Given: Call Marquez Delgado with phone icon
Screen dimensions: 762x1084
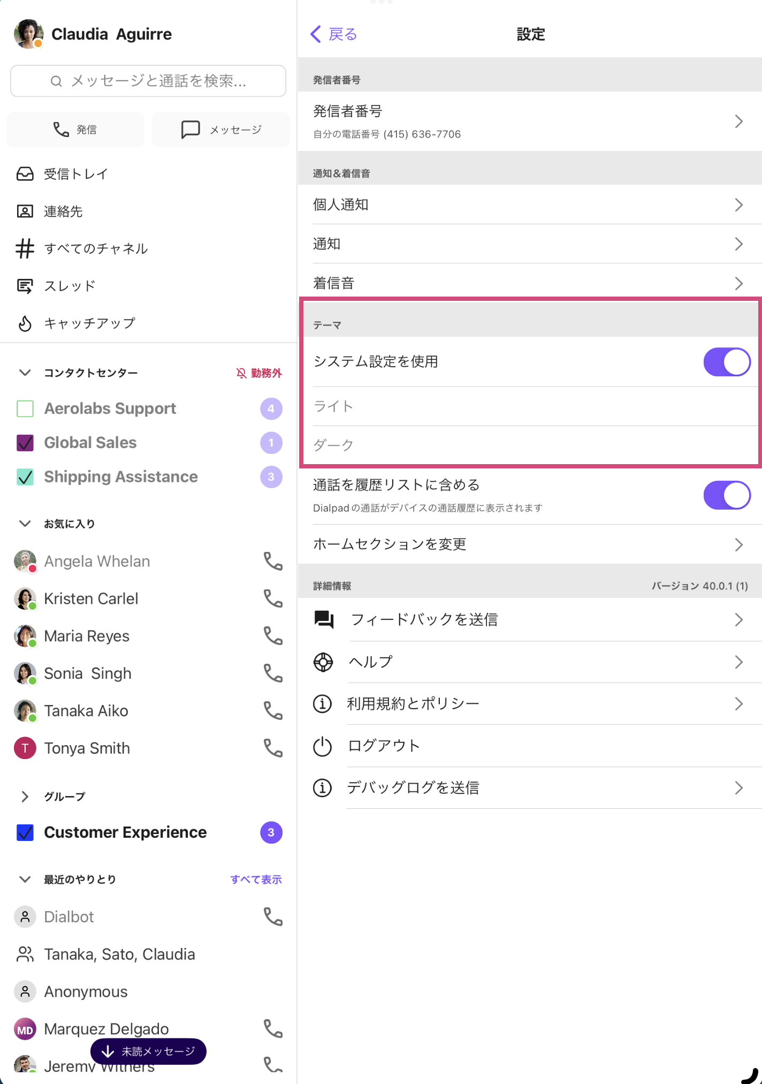Looking at the screenshot, I should click(x=273, y=1029).
